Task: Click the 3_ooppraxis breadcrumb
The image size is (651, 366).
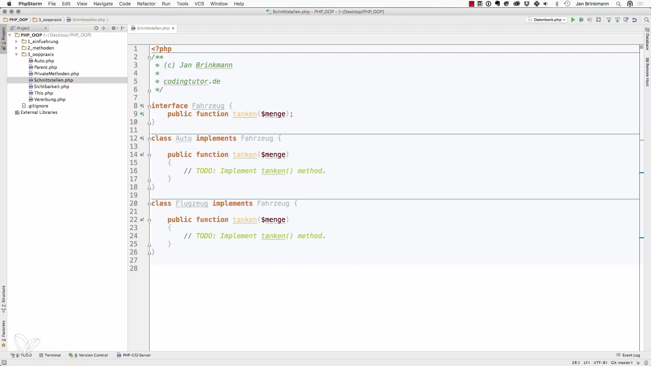Action: [47, 20]
